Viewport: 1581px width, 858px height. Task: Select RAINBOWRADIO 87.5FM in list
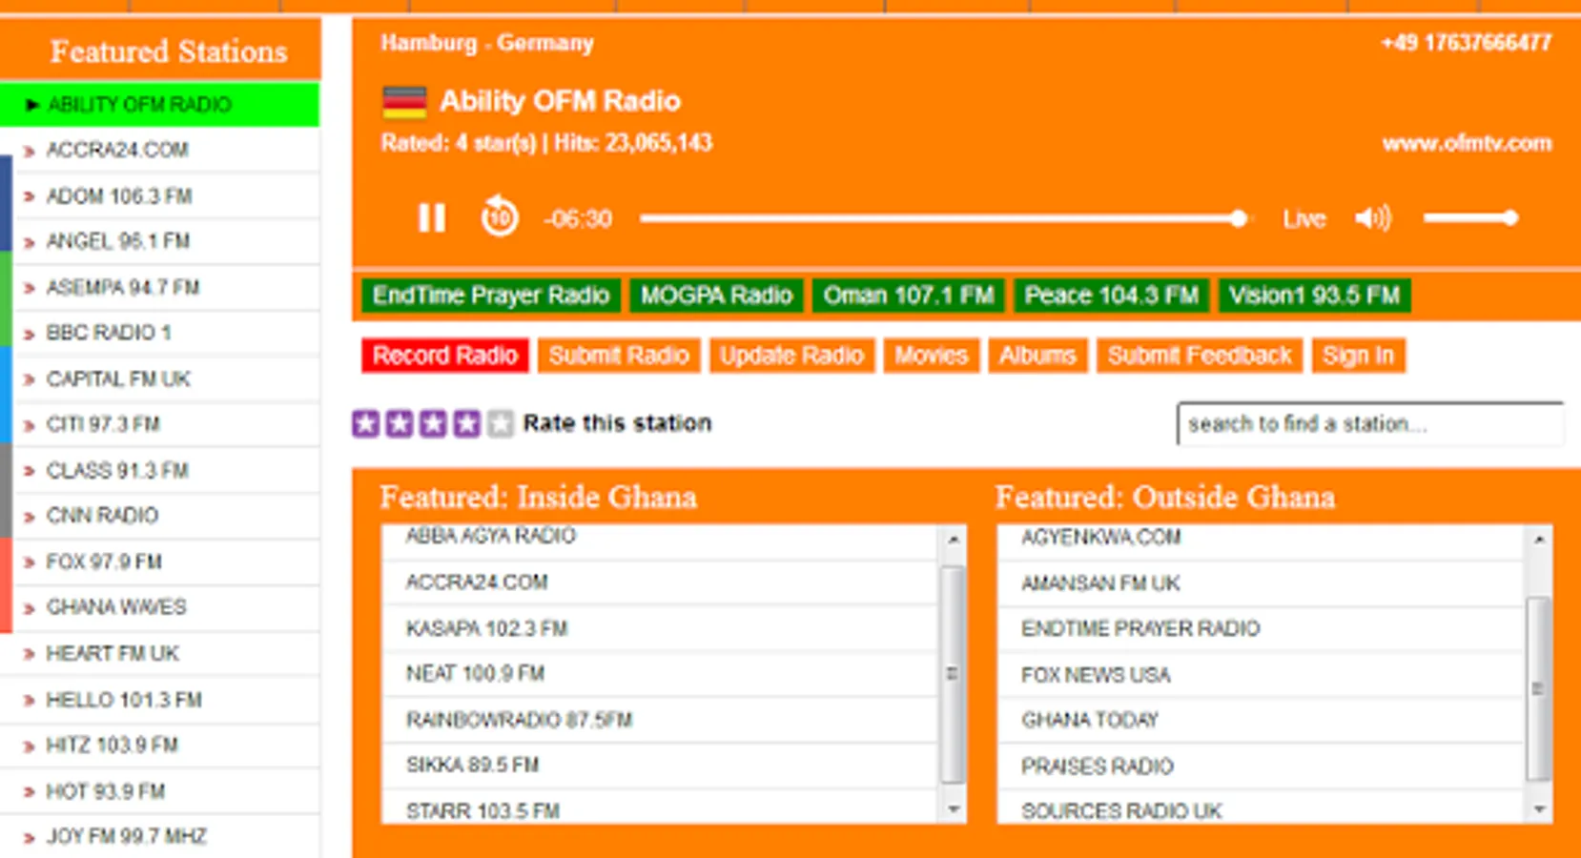pyautogui.click(x=660, y=720)
